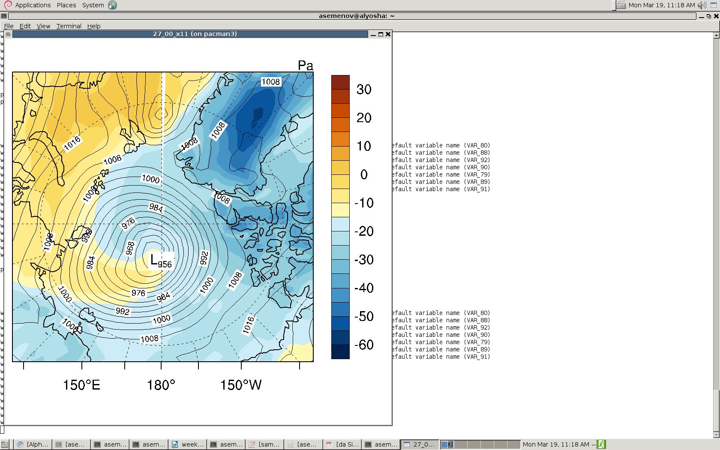Open the terminal window menu icon
This screenshot has height=450, width=720.
click(4, 16)
